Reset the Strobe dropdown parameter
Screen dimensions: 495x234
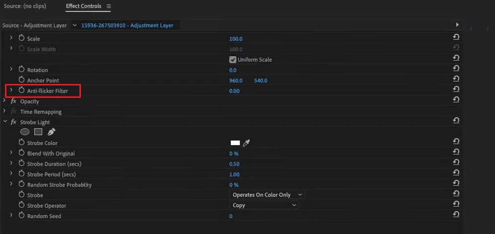click(x=456, y=193)
